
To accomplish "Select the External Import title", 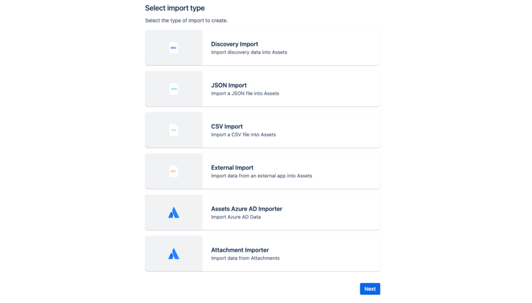I will pyautogui.click(x=232, y=167).
